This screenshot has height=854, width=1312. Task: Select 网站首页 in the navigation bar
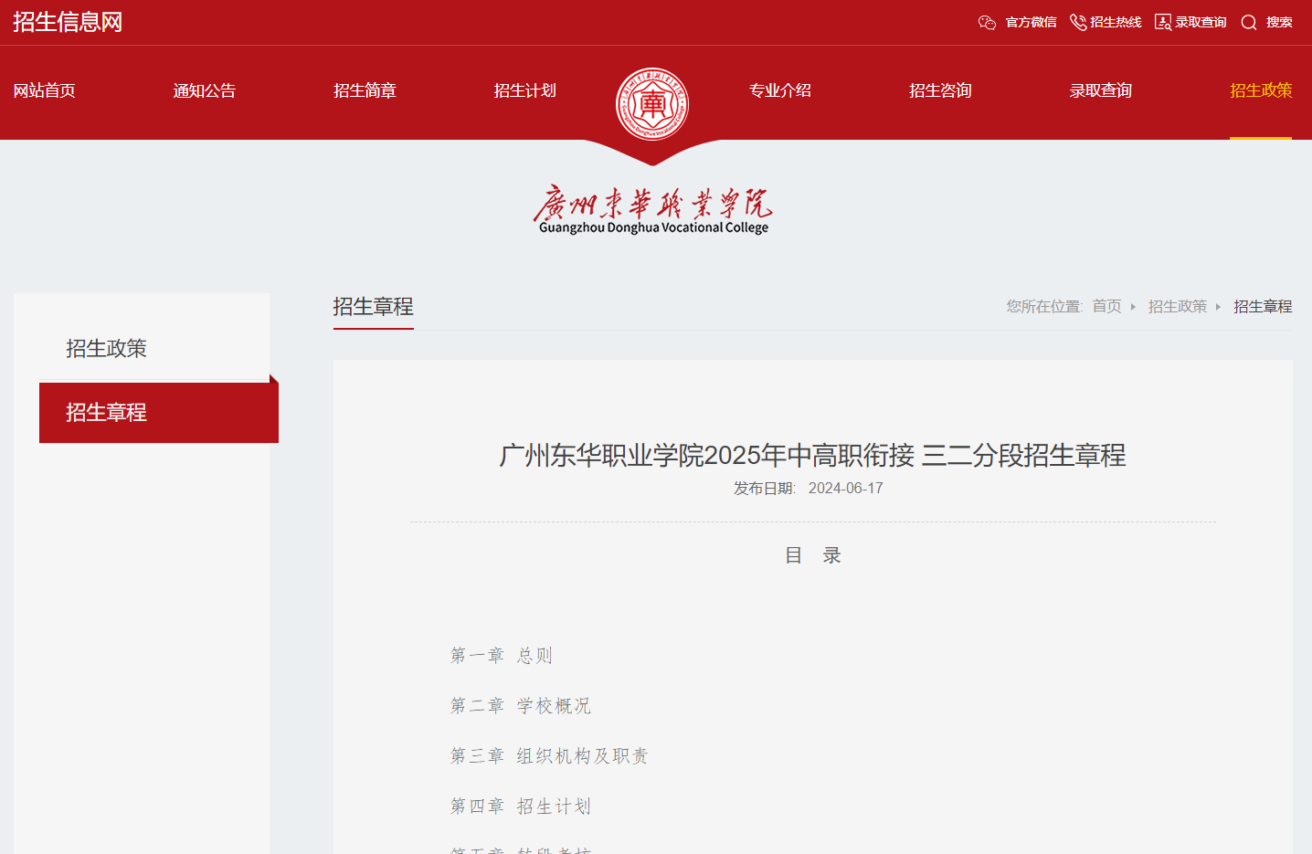[x=44, y=90]
